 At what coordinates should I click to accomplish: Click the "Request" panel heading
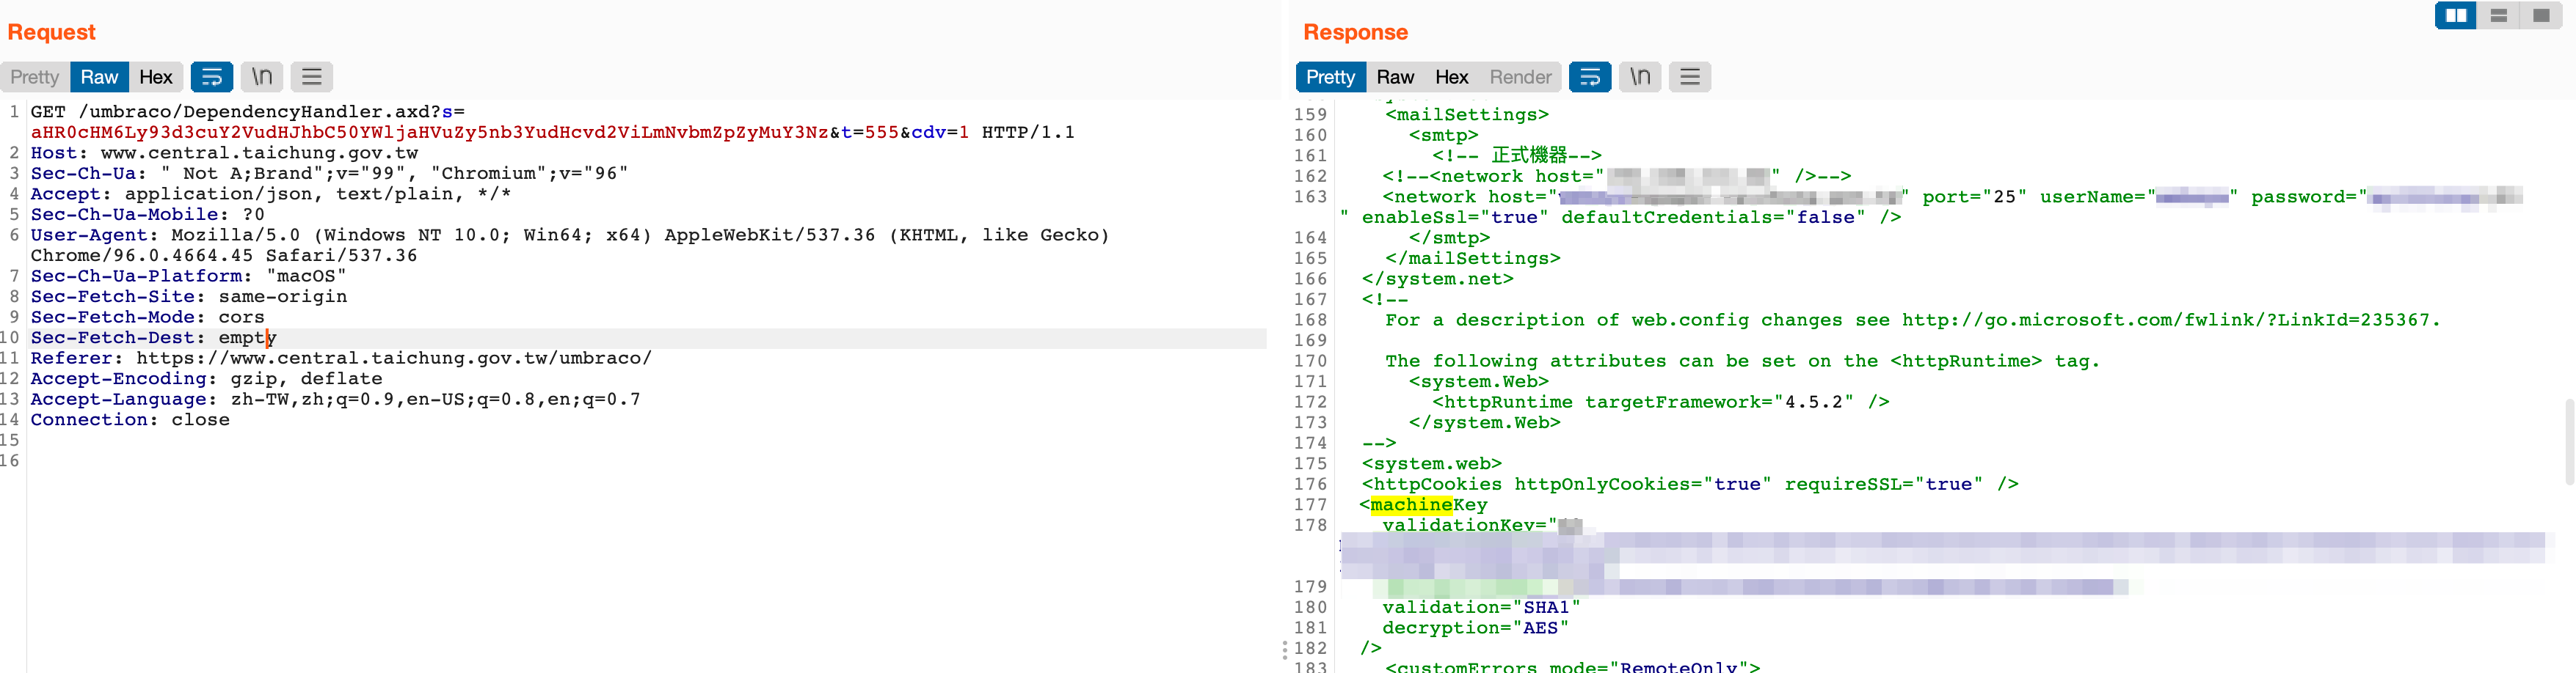51,32
